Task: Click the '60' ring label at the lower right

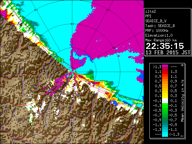Action: tap(108, 134)
